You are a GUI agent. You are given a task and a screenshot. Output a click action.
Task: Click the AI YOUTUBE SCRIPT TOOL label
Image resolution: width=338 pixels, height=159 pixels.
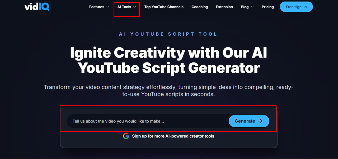click(168, 34)
